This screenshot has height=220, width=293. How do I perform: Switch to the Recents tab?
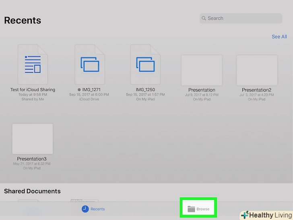coord(93,209)
